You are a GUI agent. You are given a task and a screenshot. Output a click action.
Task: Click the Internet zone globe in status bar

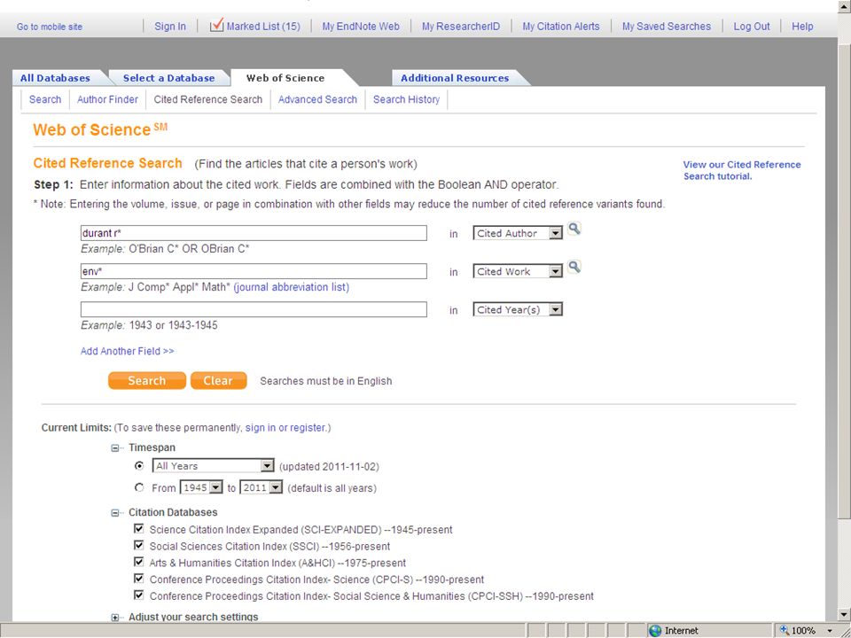point(655,630)
